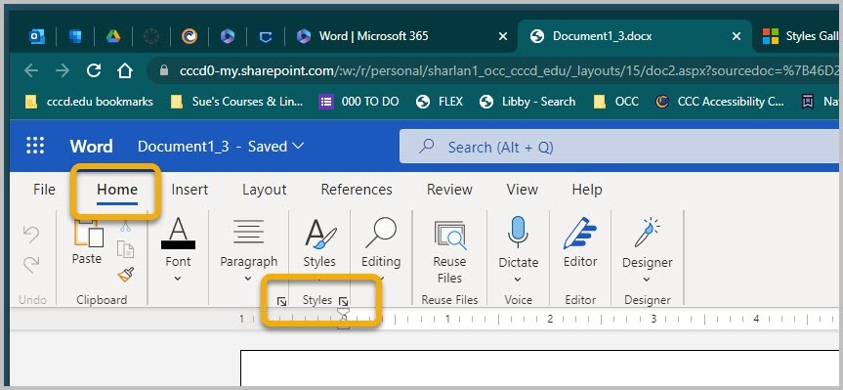Expand the Paragraph dropdown chevron
The image size is (843, 390).
coord(248,279)
